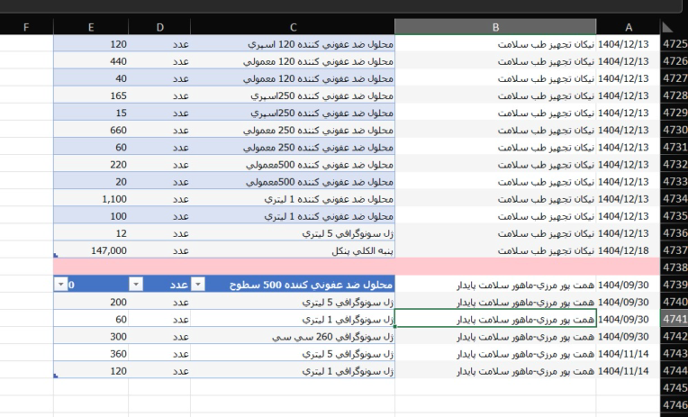Select row header 4746

[674, 405]
